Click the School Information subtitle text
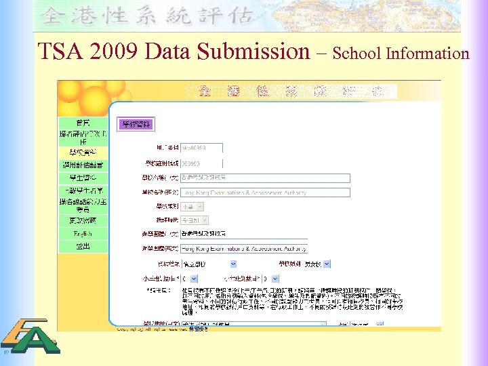 [401, 54]
